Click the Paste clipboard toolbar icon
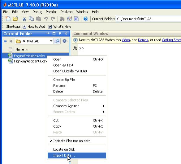This screenshot has width=181, height=164. tap(39, 19)
